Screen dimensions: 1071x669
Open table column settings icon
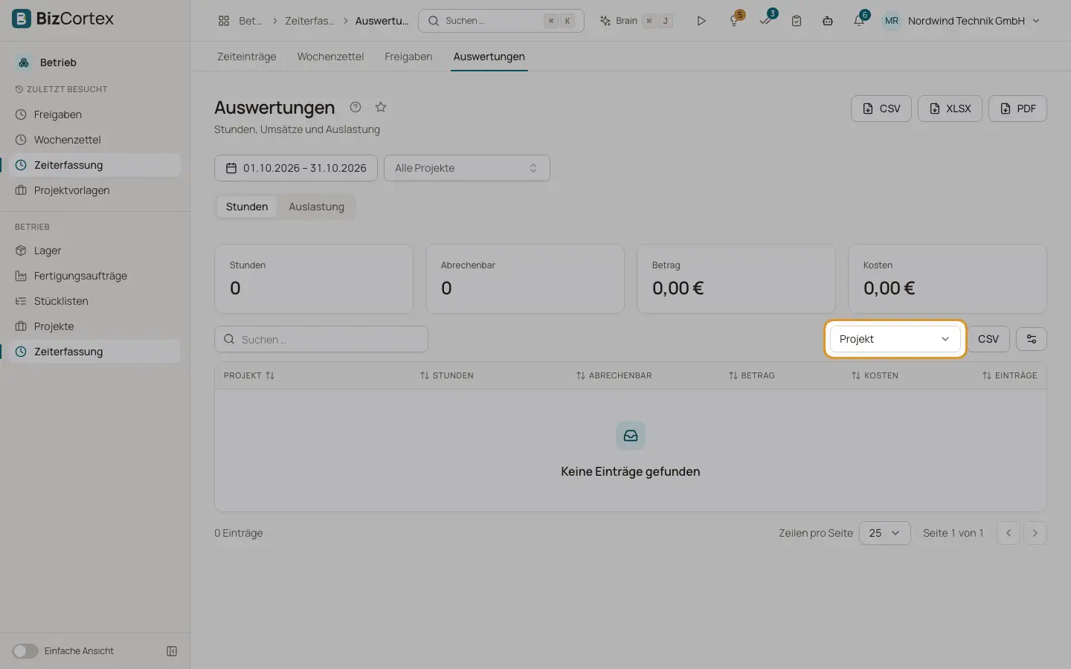(1032, 339)
